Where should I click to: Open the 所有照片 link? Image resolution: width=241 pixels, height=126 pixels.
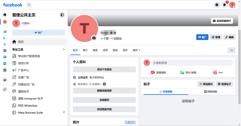(130, 122)
